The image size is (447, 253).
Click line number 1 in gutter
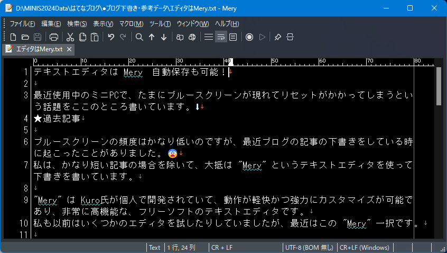pos(26,72)
